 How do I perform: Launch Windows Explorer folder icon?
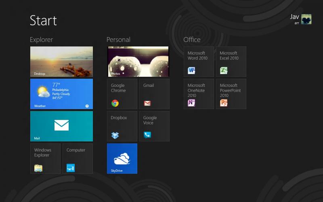[x=38, y=168]
